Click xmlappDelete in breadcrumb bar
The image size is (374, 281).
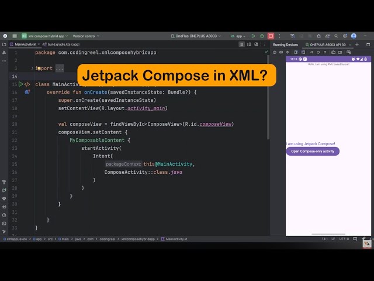[15, 239]
